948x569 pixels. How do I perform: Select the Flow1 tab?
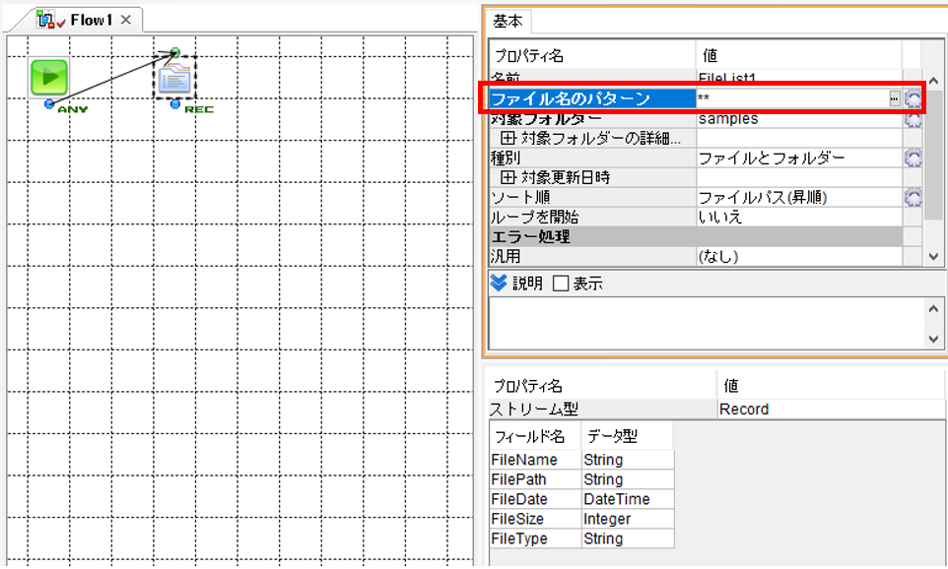(91, 20)
